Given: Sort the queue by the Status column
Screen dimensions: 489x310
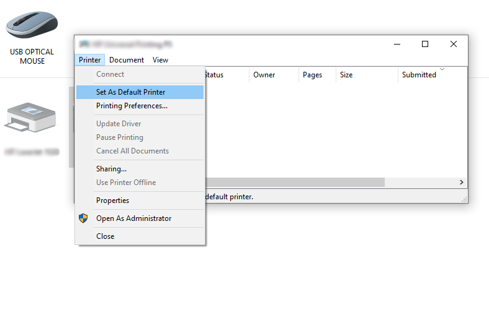Looking at the screenshot, I should (227, 75).
